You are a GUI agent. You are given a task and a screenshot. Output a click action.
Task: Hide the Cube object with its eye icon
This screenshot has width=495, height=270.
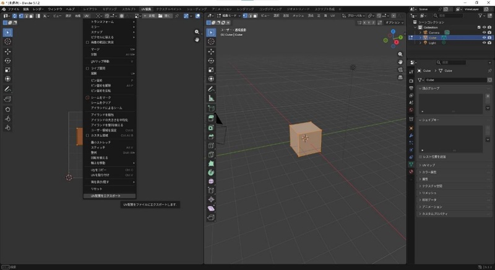[x=484, y=38]
